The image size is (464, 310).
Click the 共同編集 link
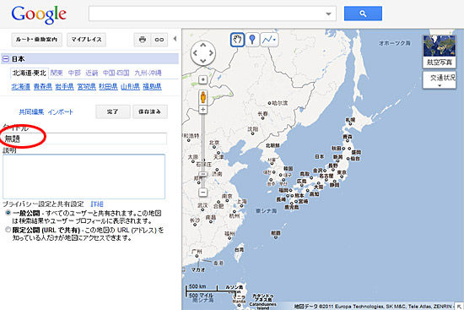click(31, 112)
